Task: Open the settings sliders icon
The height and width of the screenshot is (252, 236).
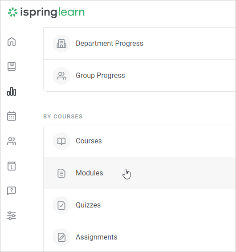Action: [12, 215]
